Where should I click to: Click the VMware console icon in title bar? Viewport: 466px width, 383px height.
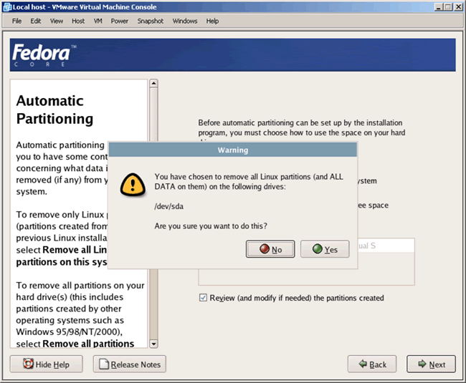6,6
